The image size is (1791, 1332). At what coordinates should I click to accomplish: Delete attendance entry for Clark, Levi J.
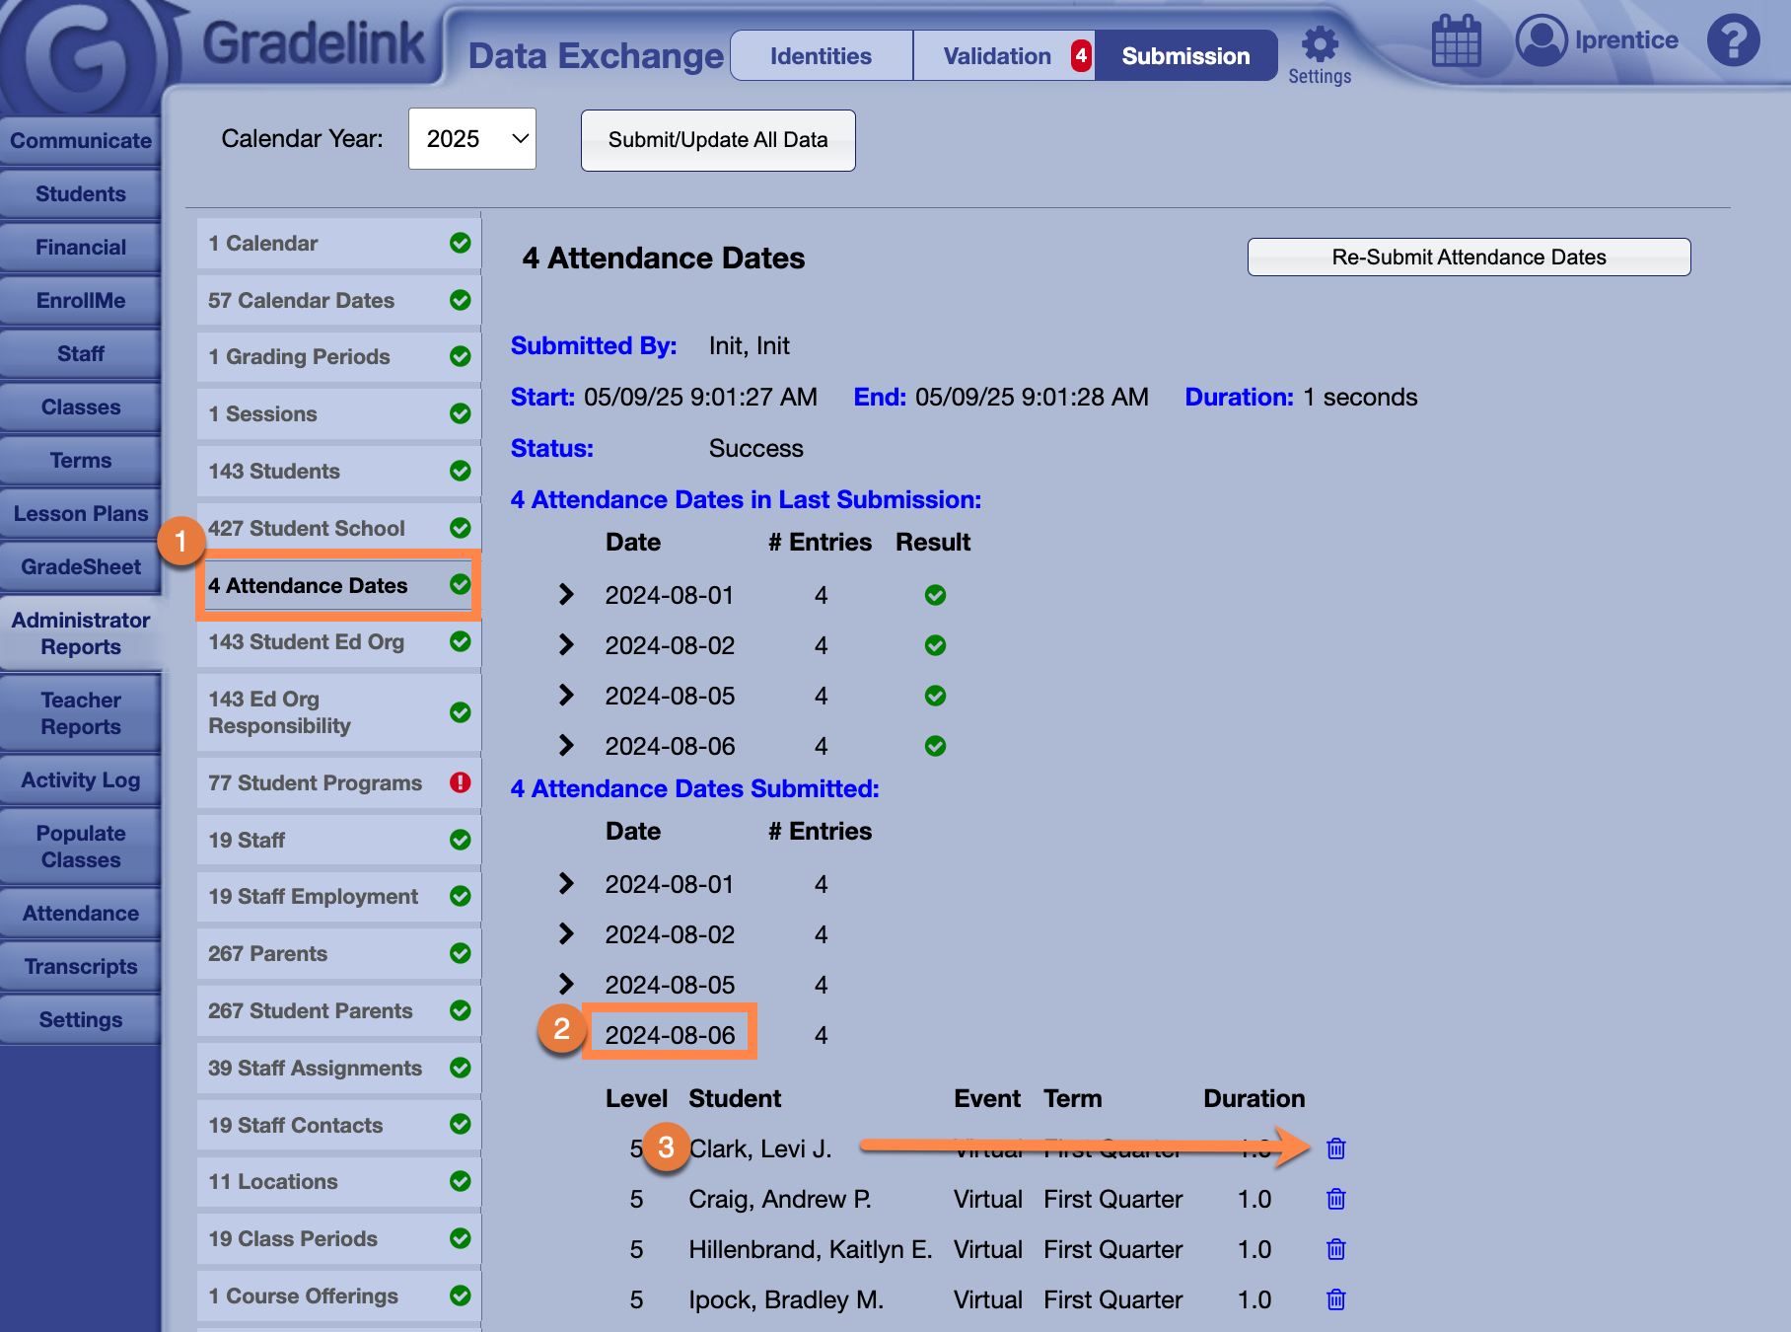(1336, 1148)
